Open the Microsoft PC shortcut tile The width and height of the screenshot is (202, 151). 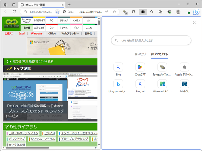162,86
